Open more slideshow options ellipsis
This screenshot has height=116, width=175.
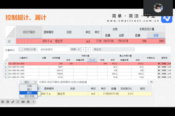(x=28, y=102)
